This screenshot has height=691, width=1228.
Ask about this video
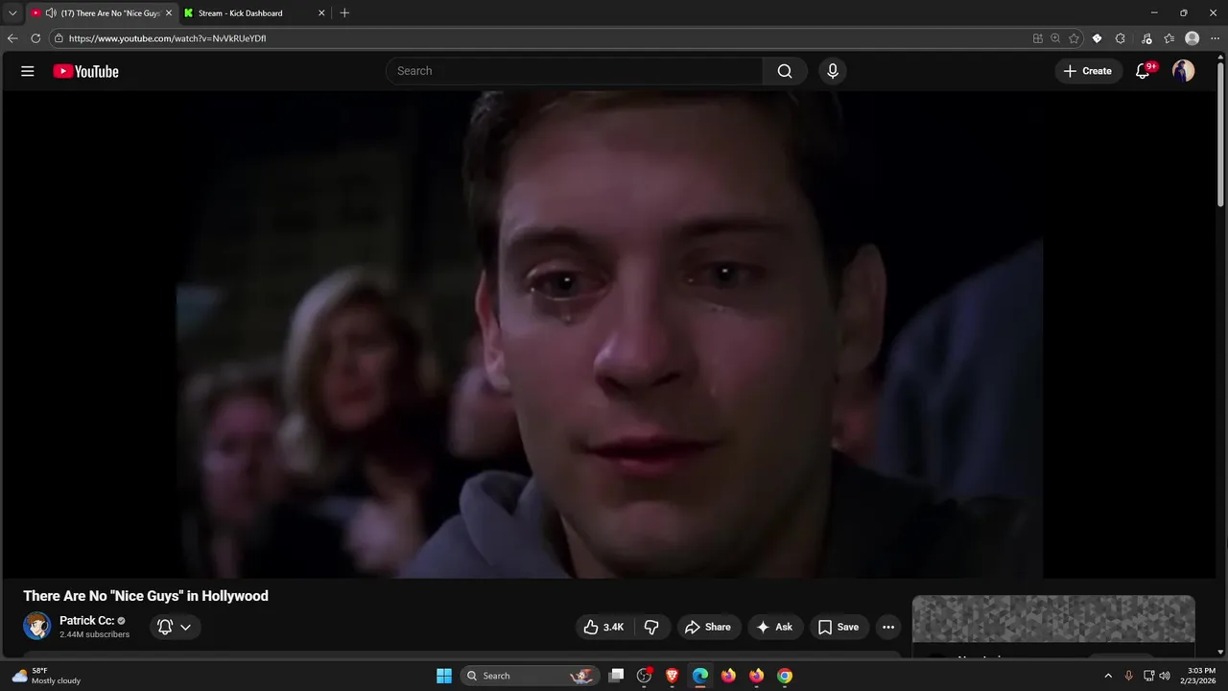point(775,627)
